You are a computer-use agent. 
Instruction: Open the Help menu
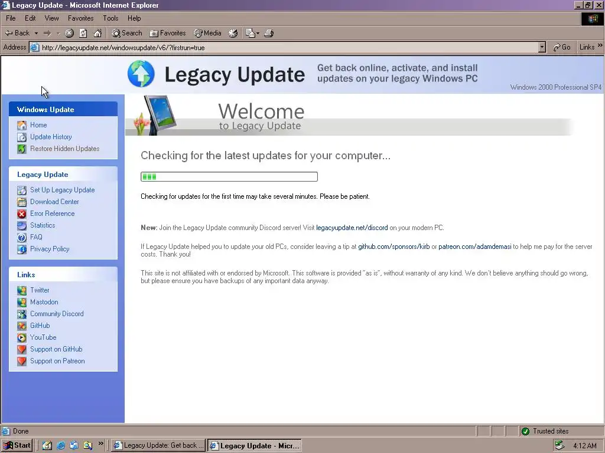point(134,18)
